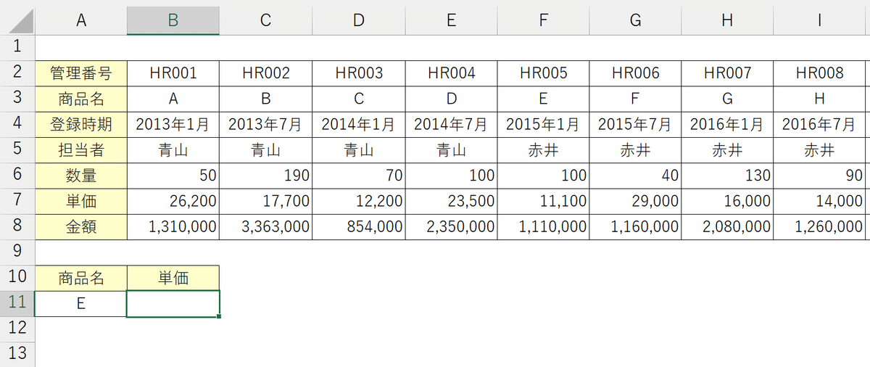870x367 pixels.
Task: Select the unit price cell 29,000
Action: pyautogui.click(x=635, y=201)
